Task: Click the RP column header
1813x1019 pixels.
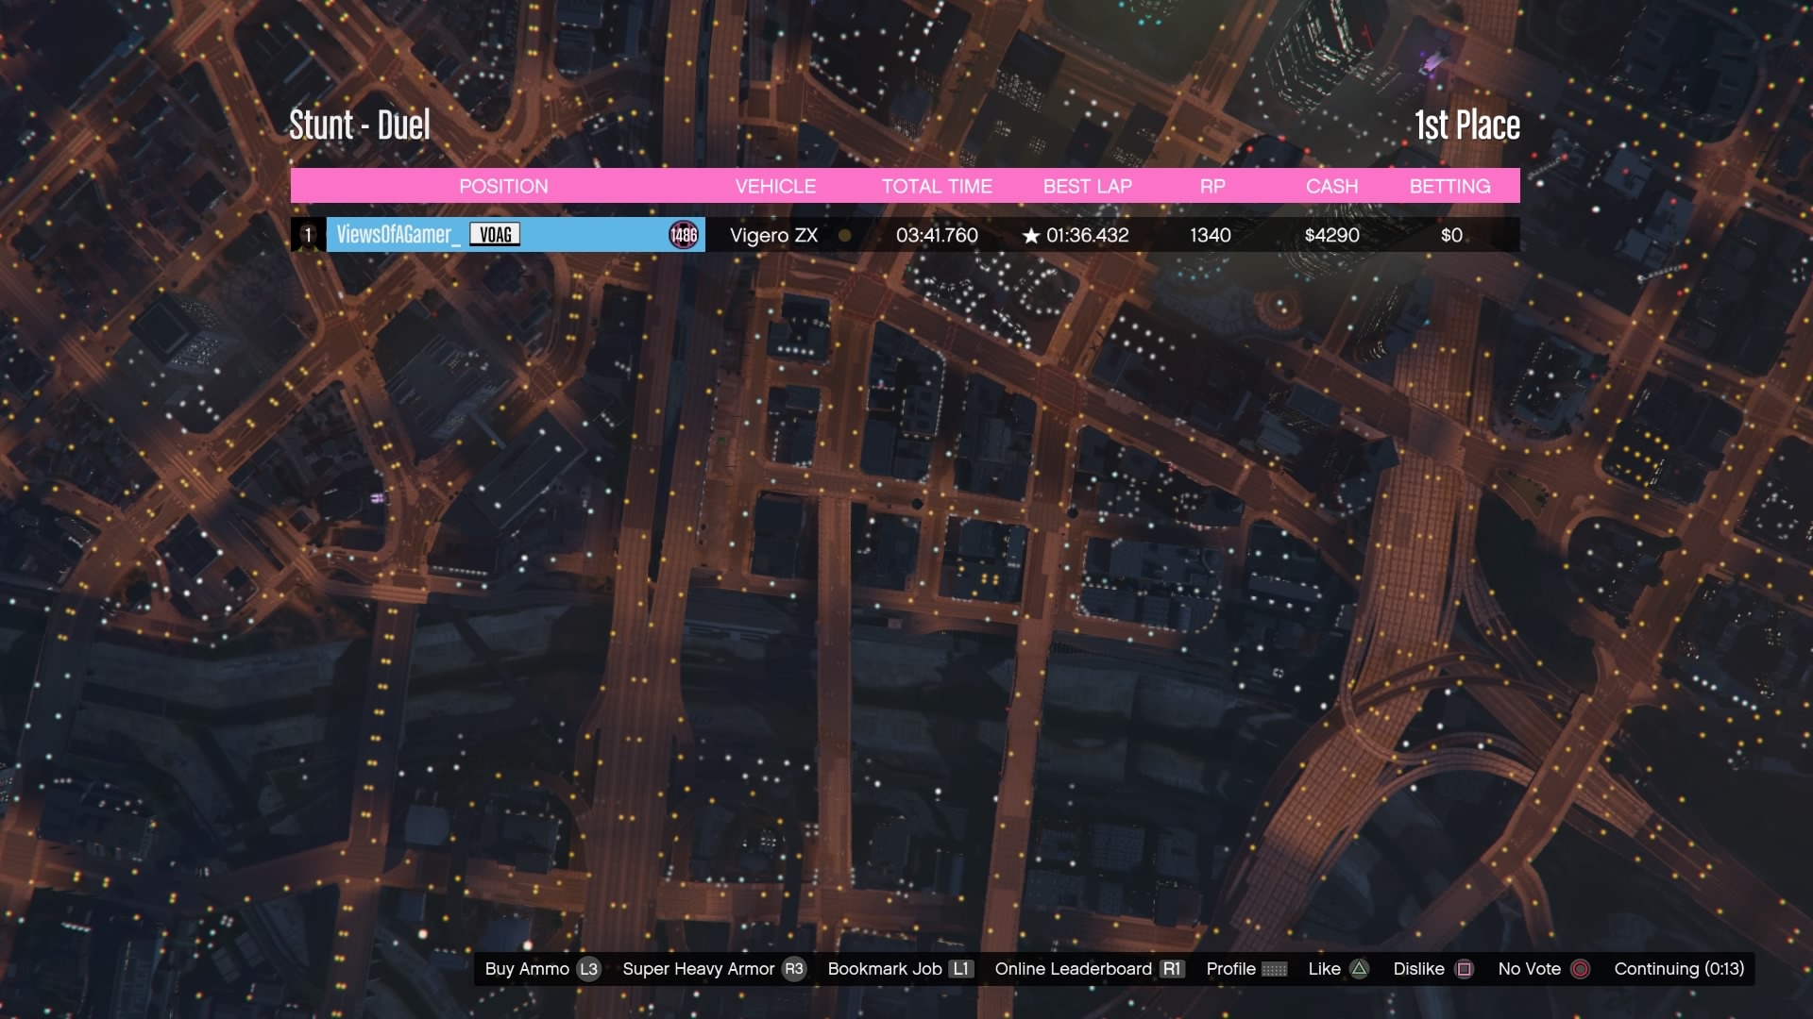Action: tap(1212, 186)
